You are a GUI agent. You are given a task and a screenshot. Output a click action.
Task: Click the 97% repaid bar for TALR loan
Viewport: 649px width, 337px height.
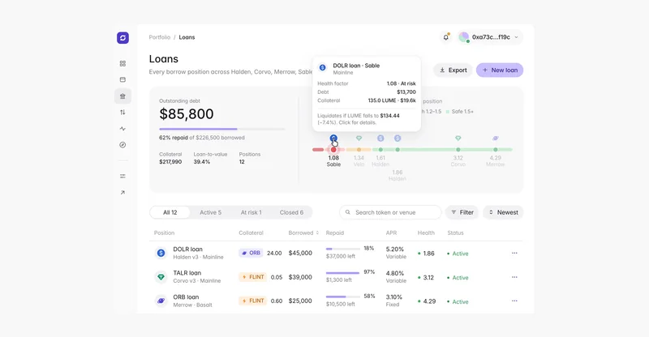click(342, 273)
